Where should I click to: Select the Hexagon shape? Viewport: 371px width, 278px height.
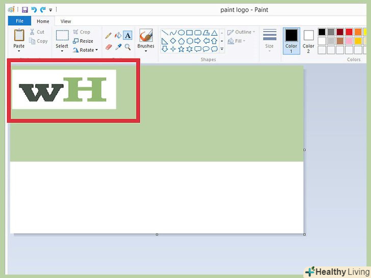[190, 41]
